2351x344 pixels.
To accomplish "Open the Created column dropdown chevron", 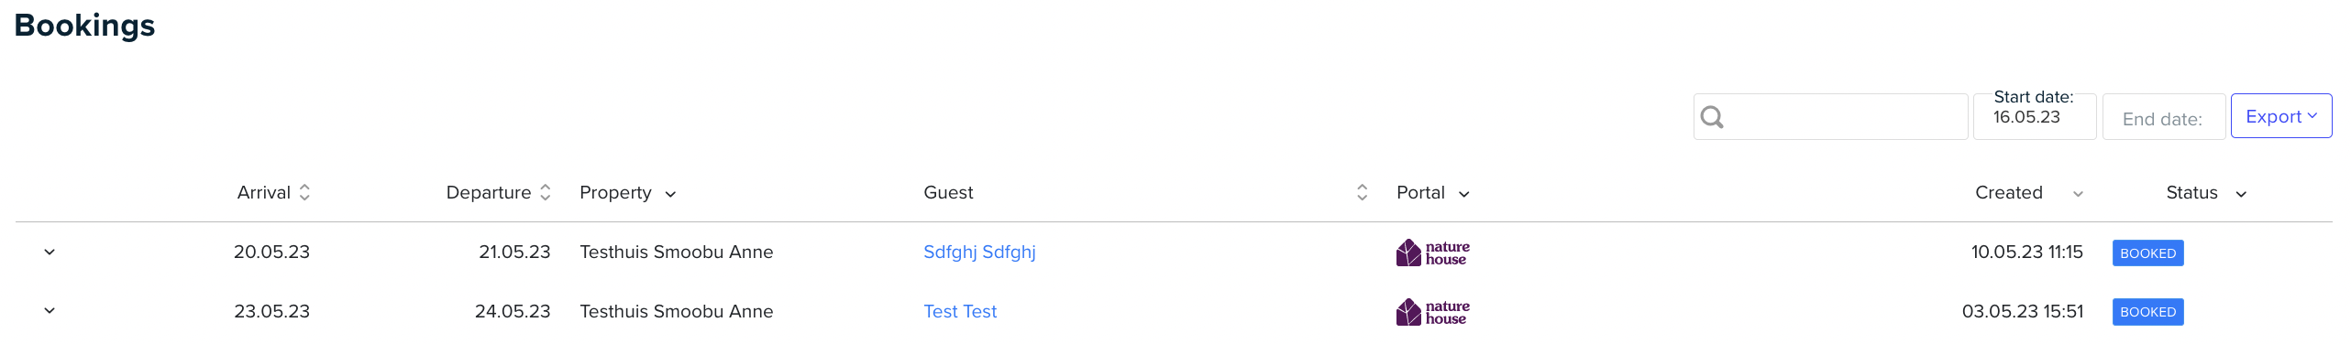I will click(2078, 194).
